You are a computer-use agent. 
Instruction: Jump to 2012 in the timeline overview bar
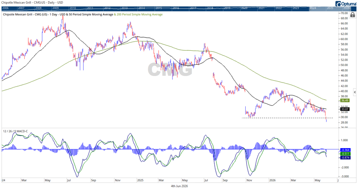(107, 8)
